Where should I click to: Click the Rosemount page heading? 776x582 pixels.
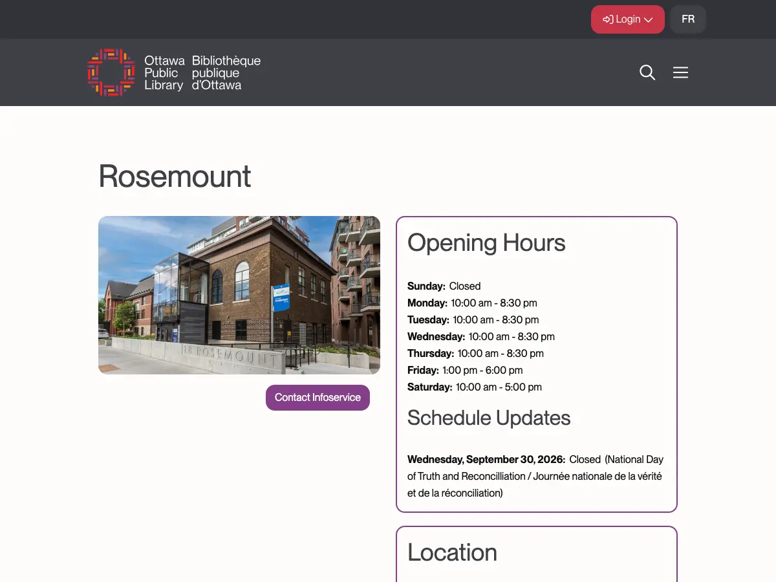tap(175, 176)
